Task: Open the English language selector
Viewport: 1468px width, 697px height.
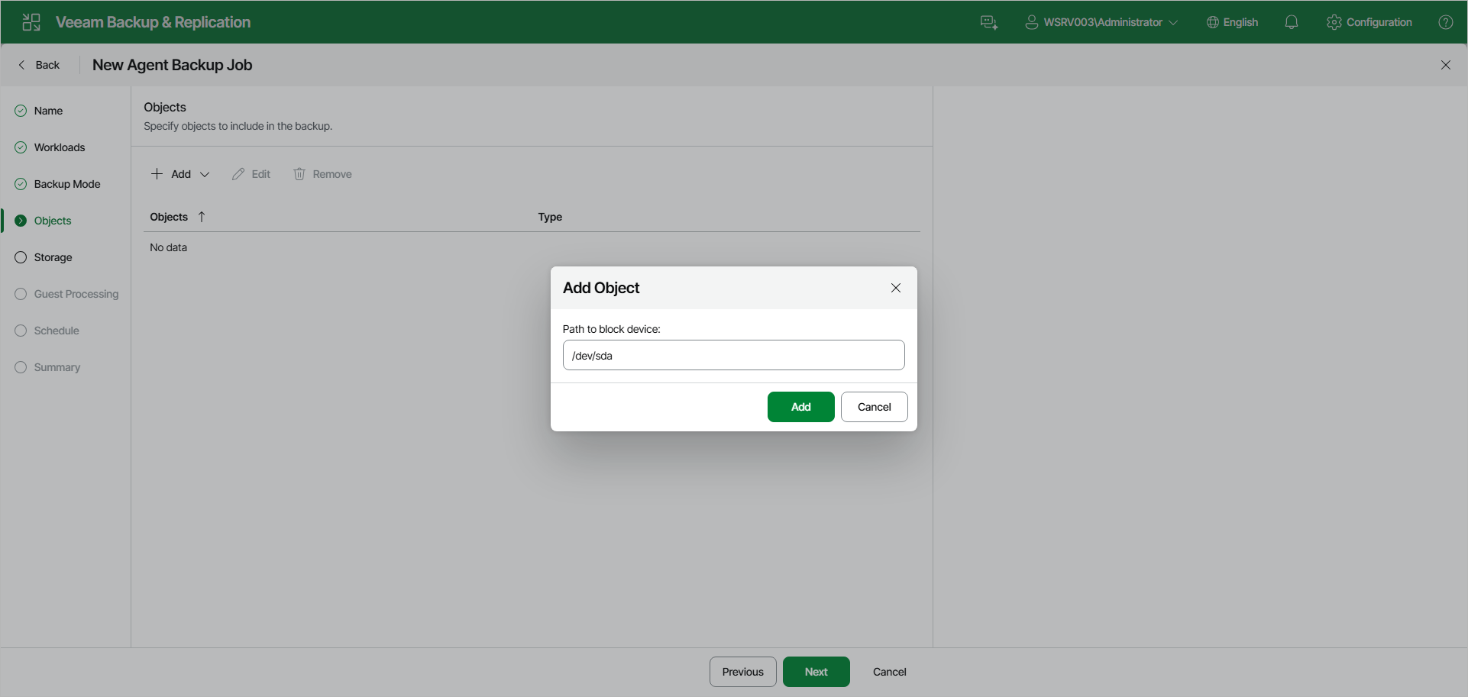Action: pos(1232,22)
